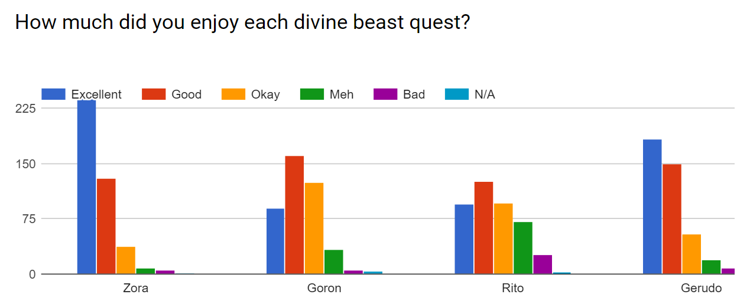Image resolution: width=750 pixels, height=304 pixels.
Task: Click the orange Okay legend swatch
Action: click(233, 94)
